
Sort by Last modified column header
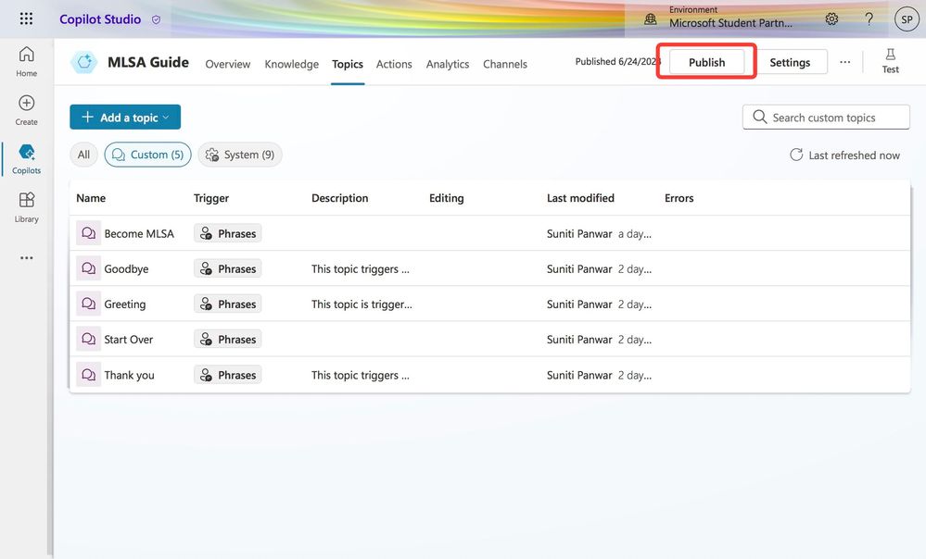coord(580,198)
